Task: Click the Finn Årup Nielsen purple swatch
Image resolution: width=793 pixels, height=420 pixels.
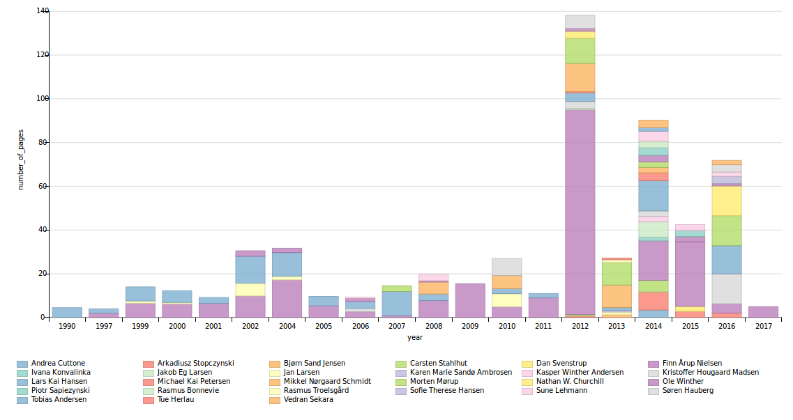Action: tap(654, 364)
